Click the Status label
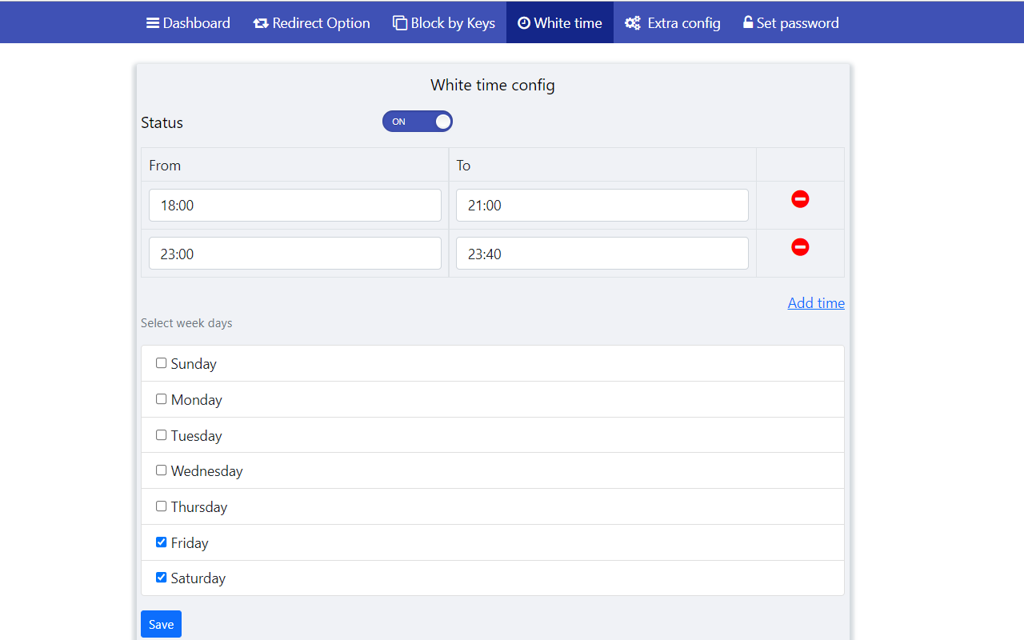 162,122
